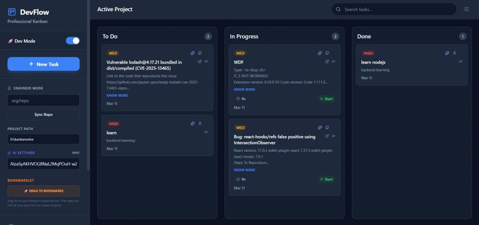Click the clock timer icon on the WDF card
This screenshot has width=479, height=225.
pyautogui.click(x=238, y=99)
